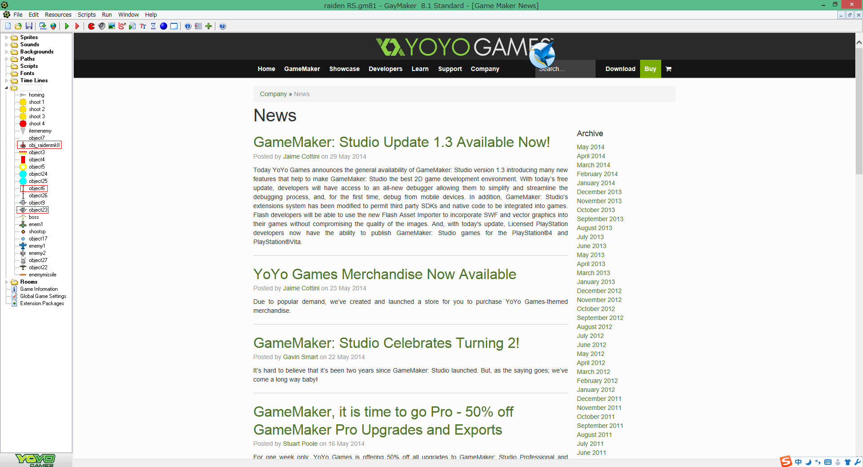Follow the Company breadcrumb link
This screenshot has height=467, width=863.
point(273,94)
